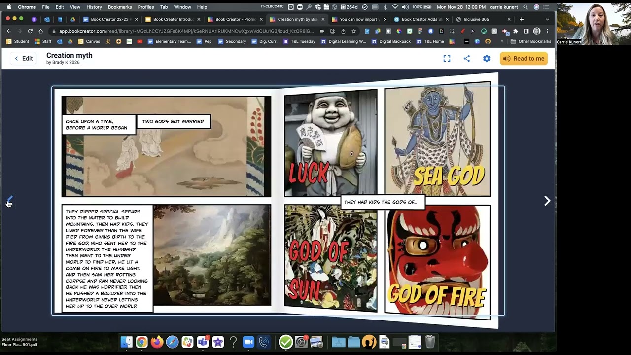Click the 'They had kids the gods of' caption
Image resolution: width=631 pixels, height=355 pixels.
coord(383,202)
